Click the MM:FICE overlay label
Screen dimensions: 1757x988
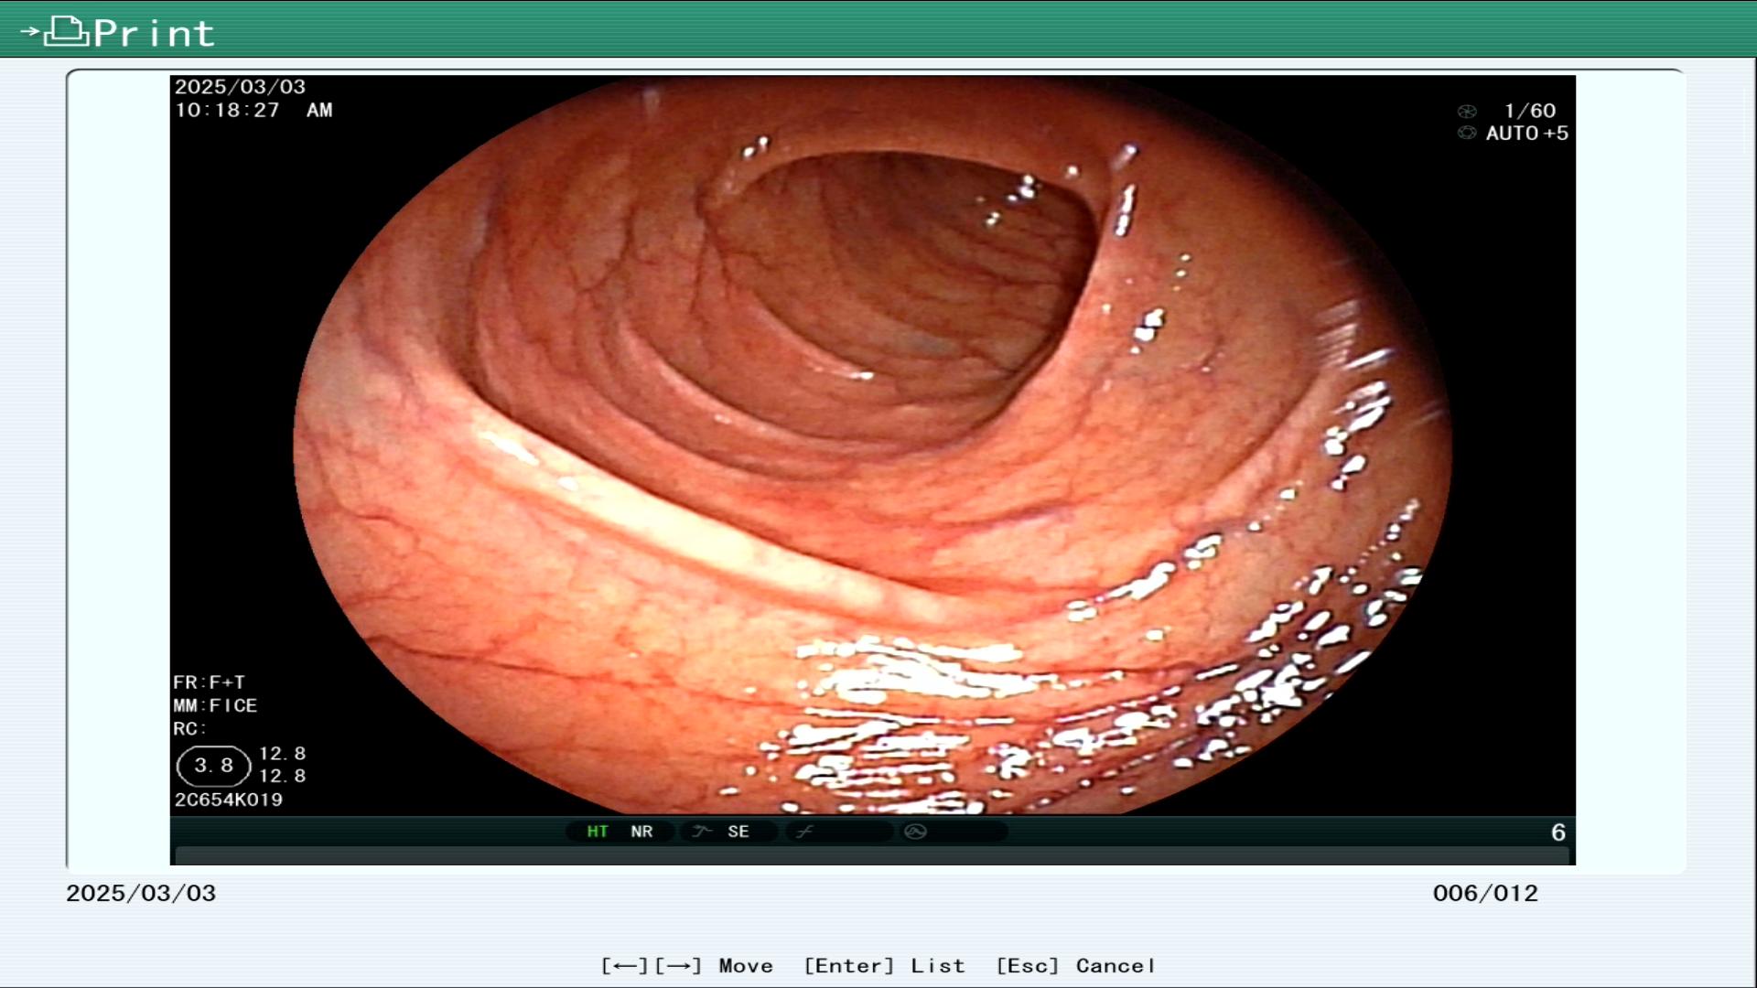point(215,706)
